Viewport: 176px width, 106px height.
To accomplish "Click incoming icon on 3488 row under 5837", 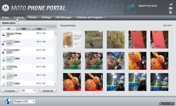I will tap(4, 60).
